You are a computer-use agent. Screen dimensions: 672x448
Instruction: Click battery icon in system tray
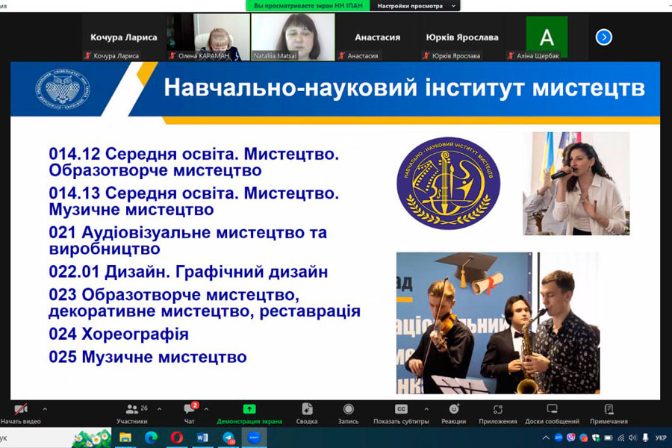[x=608, y=438]
